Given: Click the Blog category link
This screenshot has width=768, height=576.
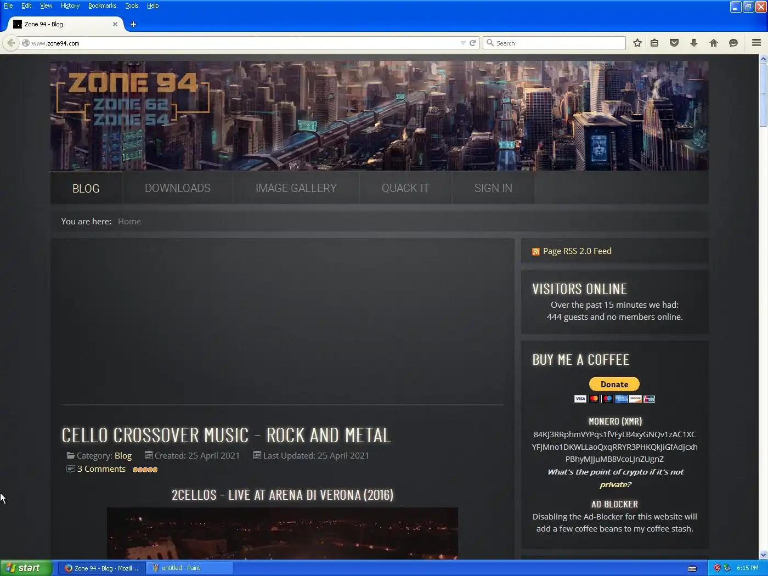Looking at the screenshot, I should coord(123,456).
